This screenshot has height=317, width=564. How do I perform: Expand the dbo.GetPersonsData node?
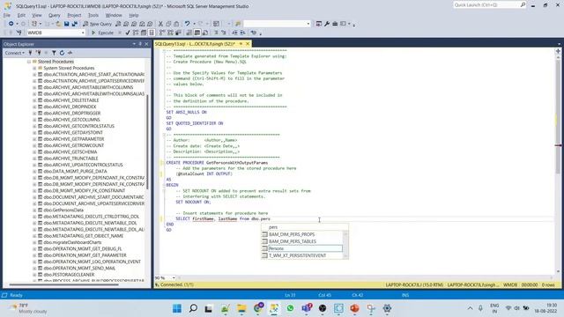point(34,210)
